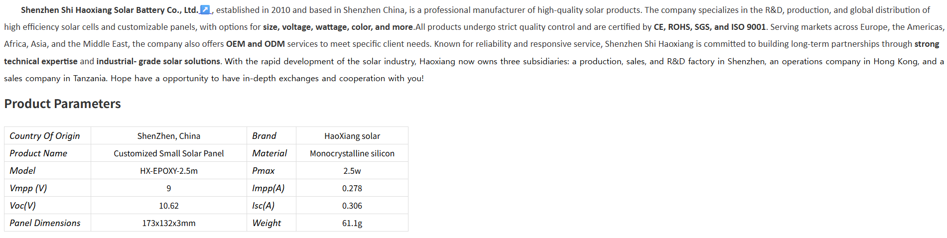Viewport: 947px width, 238px height.
Task: Click the Product Parameters heading
Action: (62, 104)
